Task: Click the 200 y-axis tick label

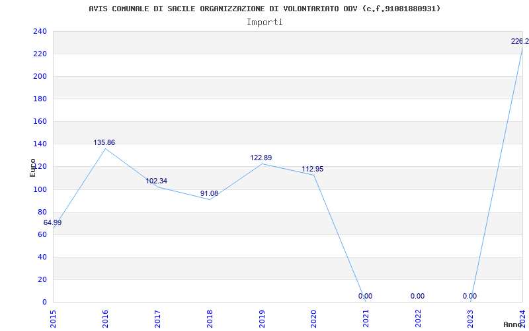Action: (40, 77)
